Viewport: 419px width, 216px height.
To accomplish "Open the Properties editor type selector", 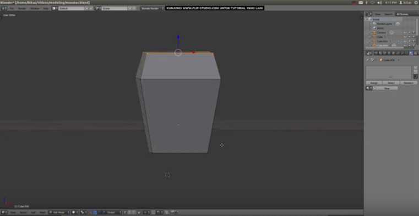I will coord(369,53).
